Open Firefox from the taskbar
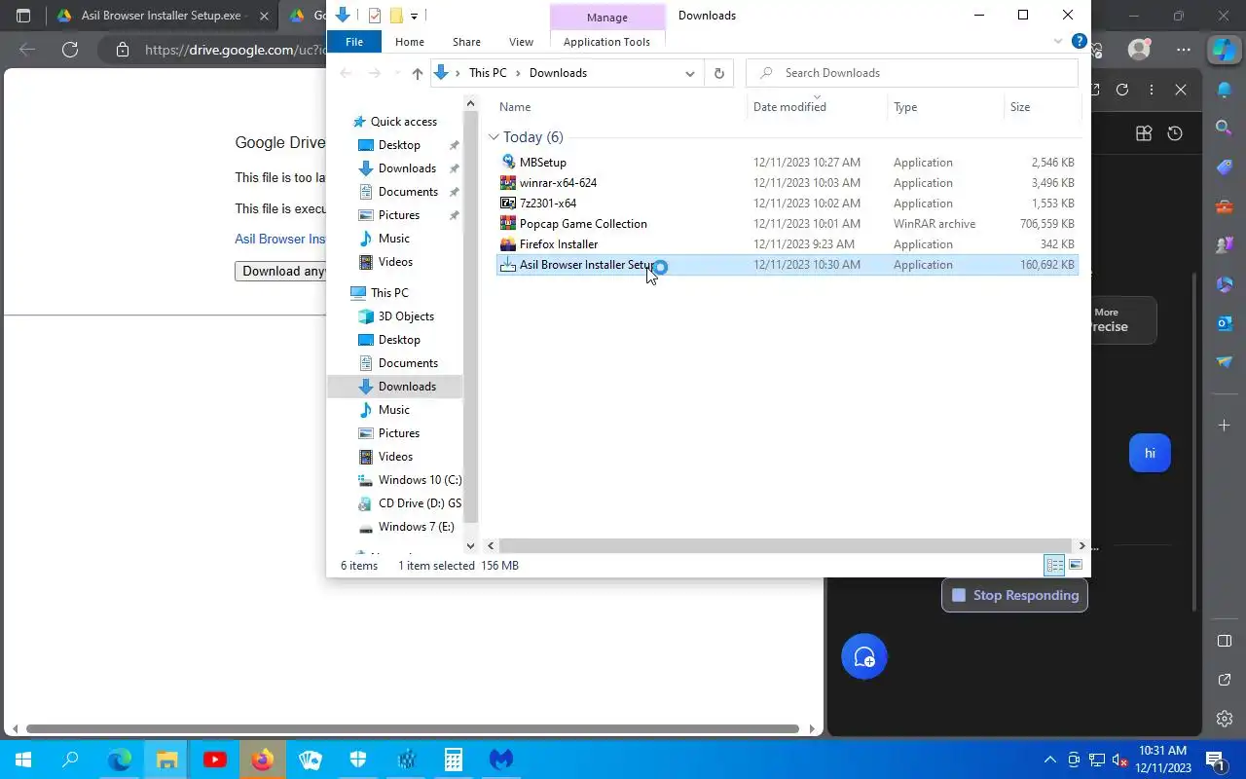This screenshot has height=779, width=1246. coord(263,760)
